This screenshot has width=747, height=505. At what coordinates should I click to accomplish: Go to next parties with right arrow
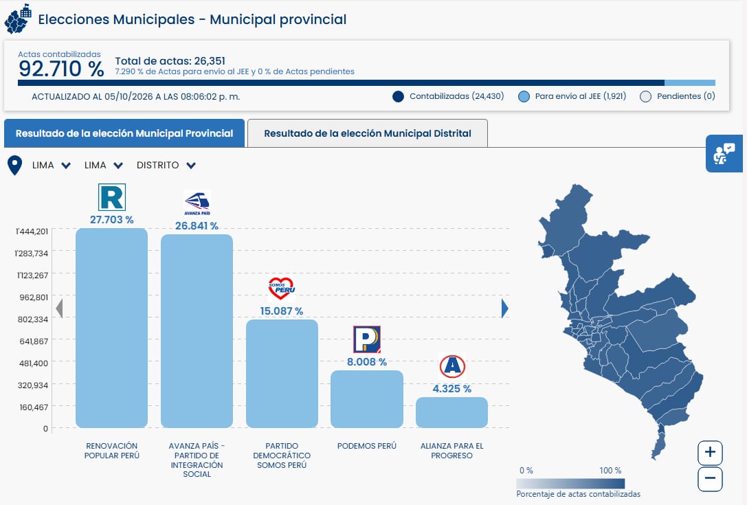click(505, 308)
